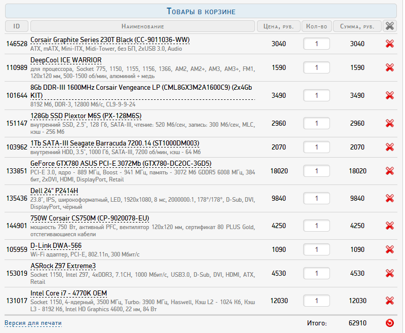Click the Итого: label
This screenshot has width=405, height=333.
pyautogui.click(x=317, y=323)
